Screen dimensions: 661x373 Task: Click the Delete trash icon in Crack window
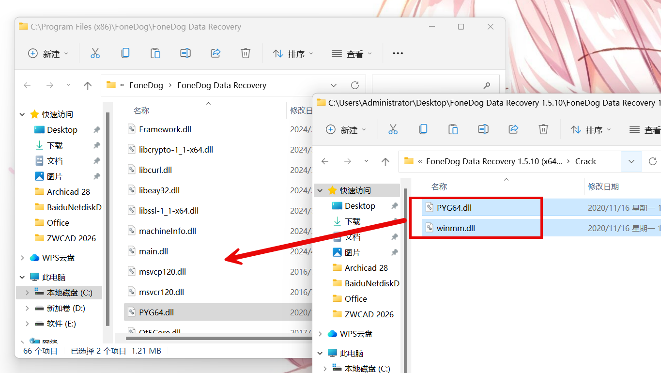[543, 129]
